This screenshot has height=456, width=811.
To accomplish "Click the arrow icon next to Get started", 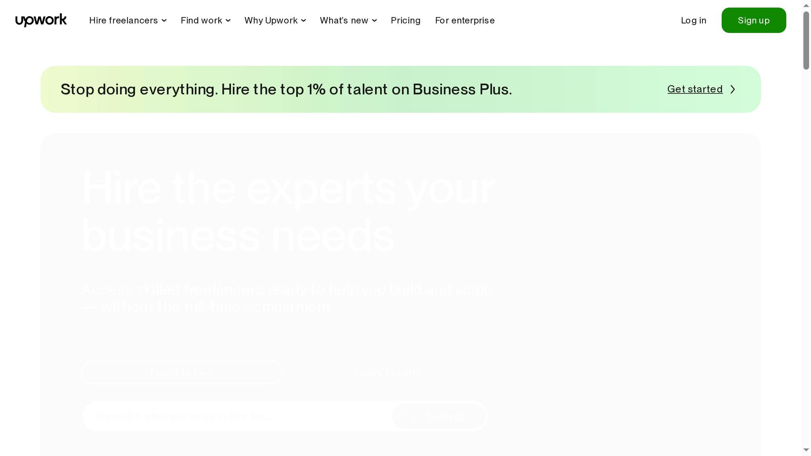I will pyautogui.click(x=733, y=89).
